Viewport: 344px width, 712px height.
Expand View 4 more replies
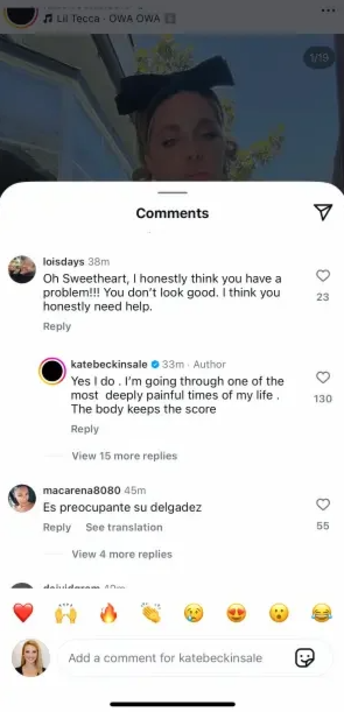click(x=122, y=554)
